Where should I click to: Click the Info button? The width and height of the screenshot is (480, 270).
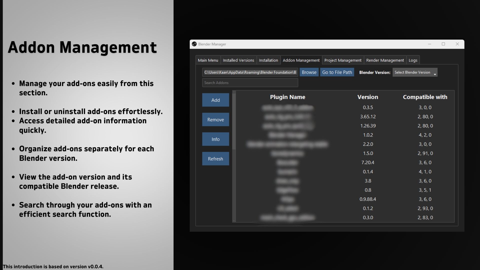215,139
